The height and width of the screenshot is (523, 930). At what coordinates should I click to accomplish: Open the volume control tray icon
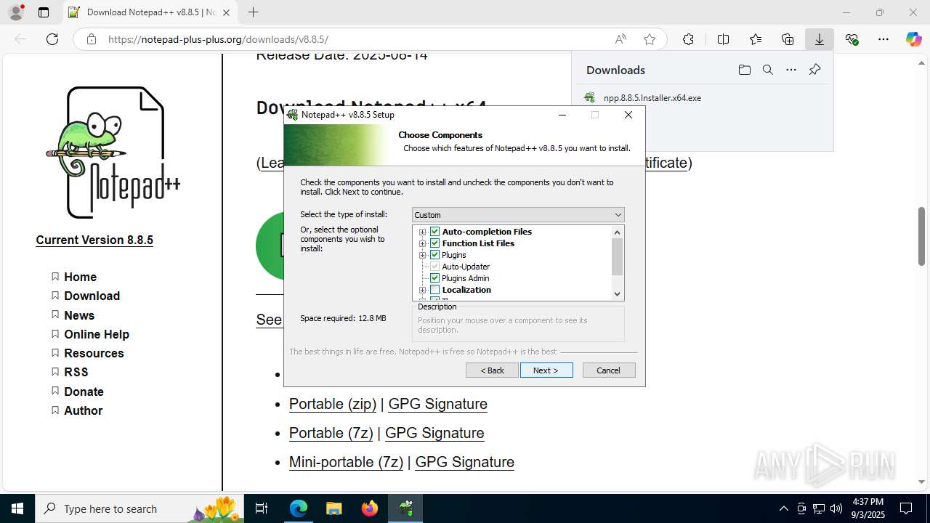click(x=836, y=508)
